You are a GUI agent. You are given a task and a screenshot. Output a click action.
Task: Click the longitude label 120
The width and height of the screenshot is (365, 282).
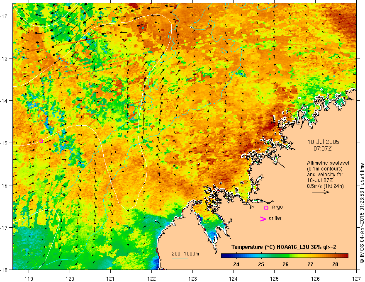click(70, 279)
